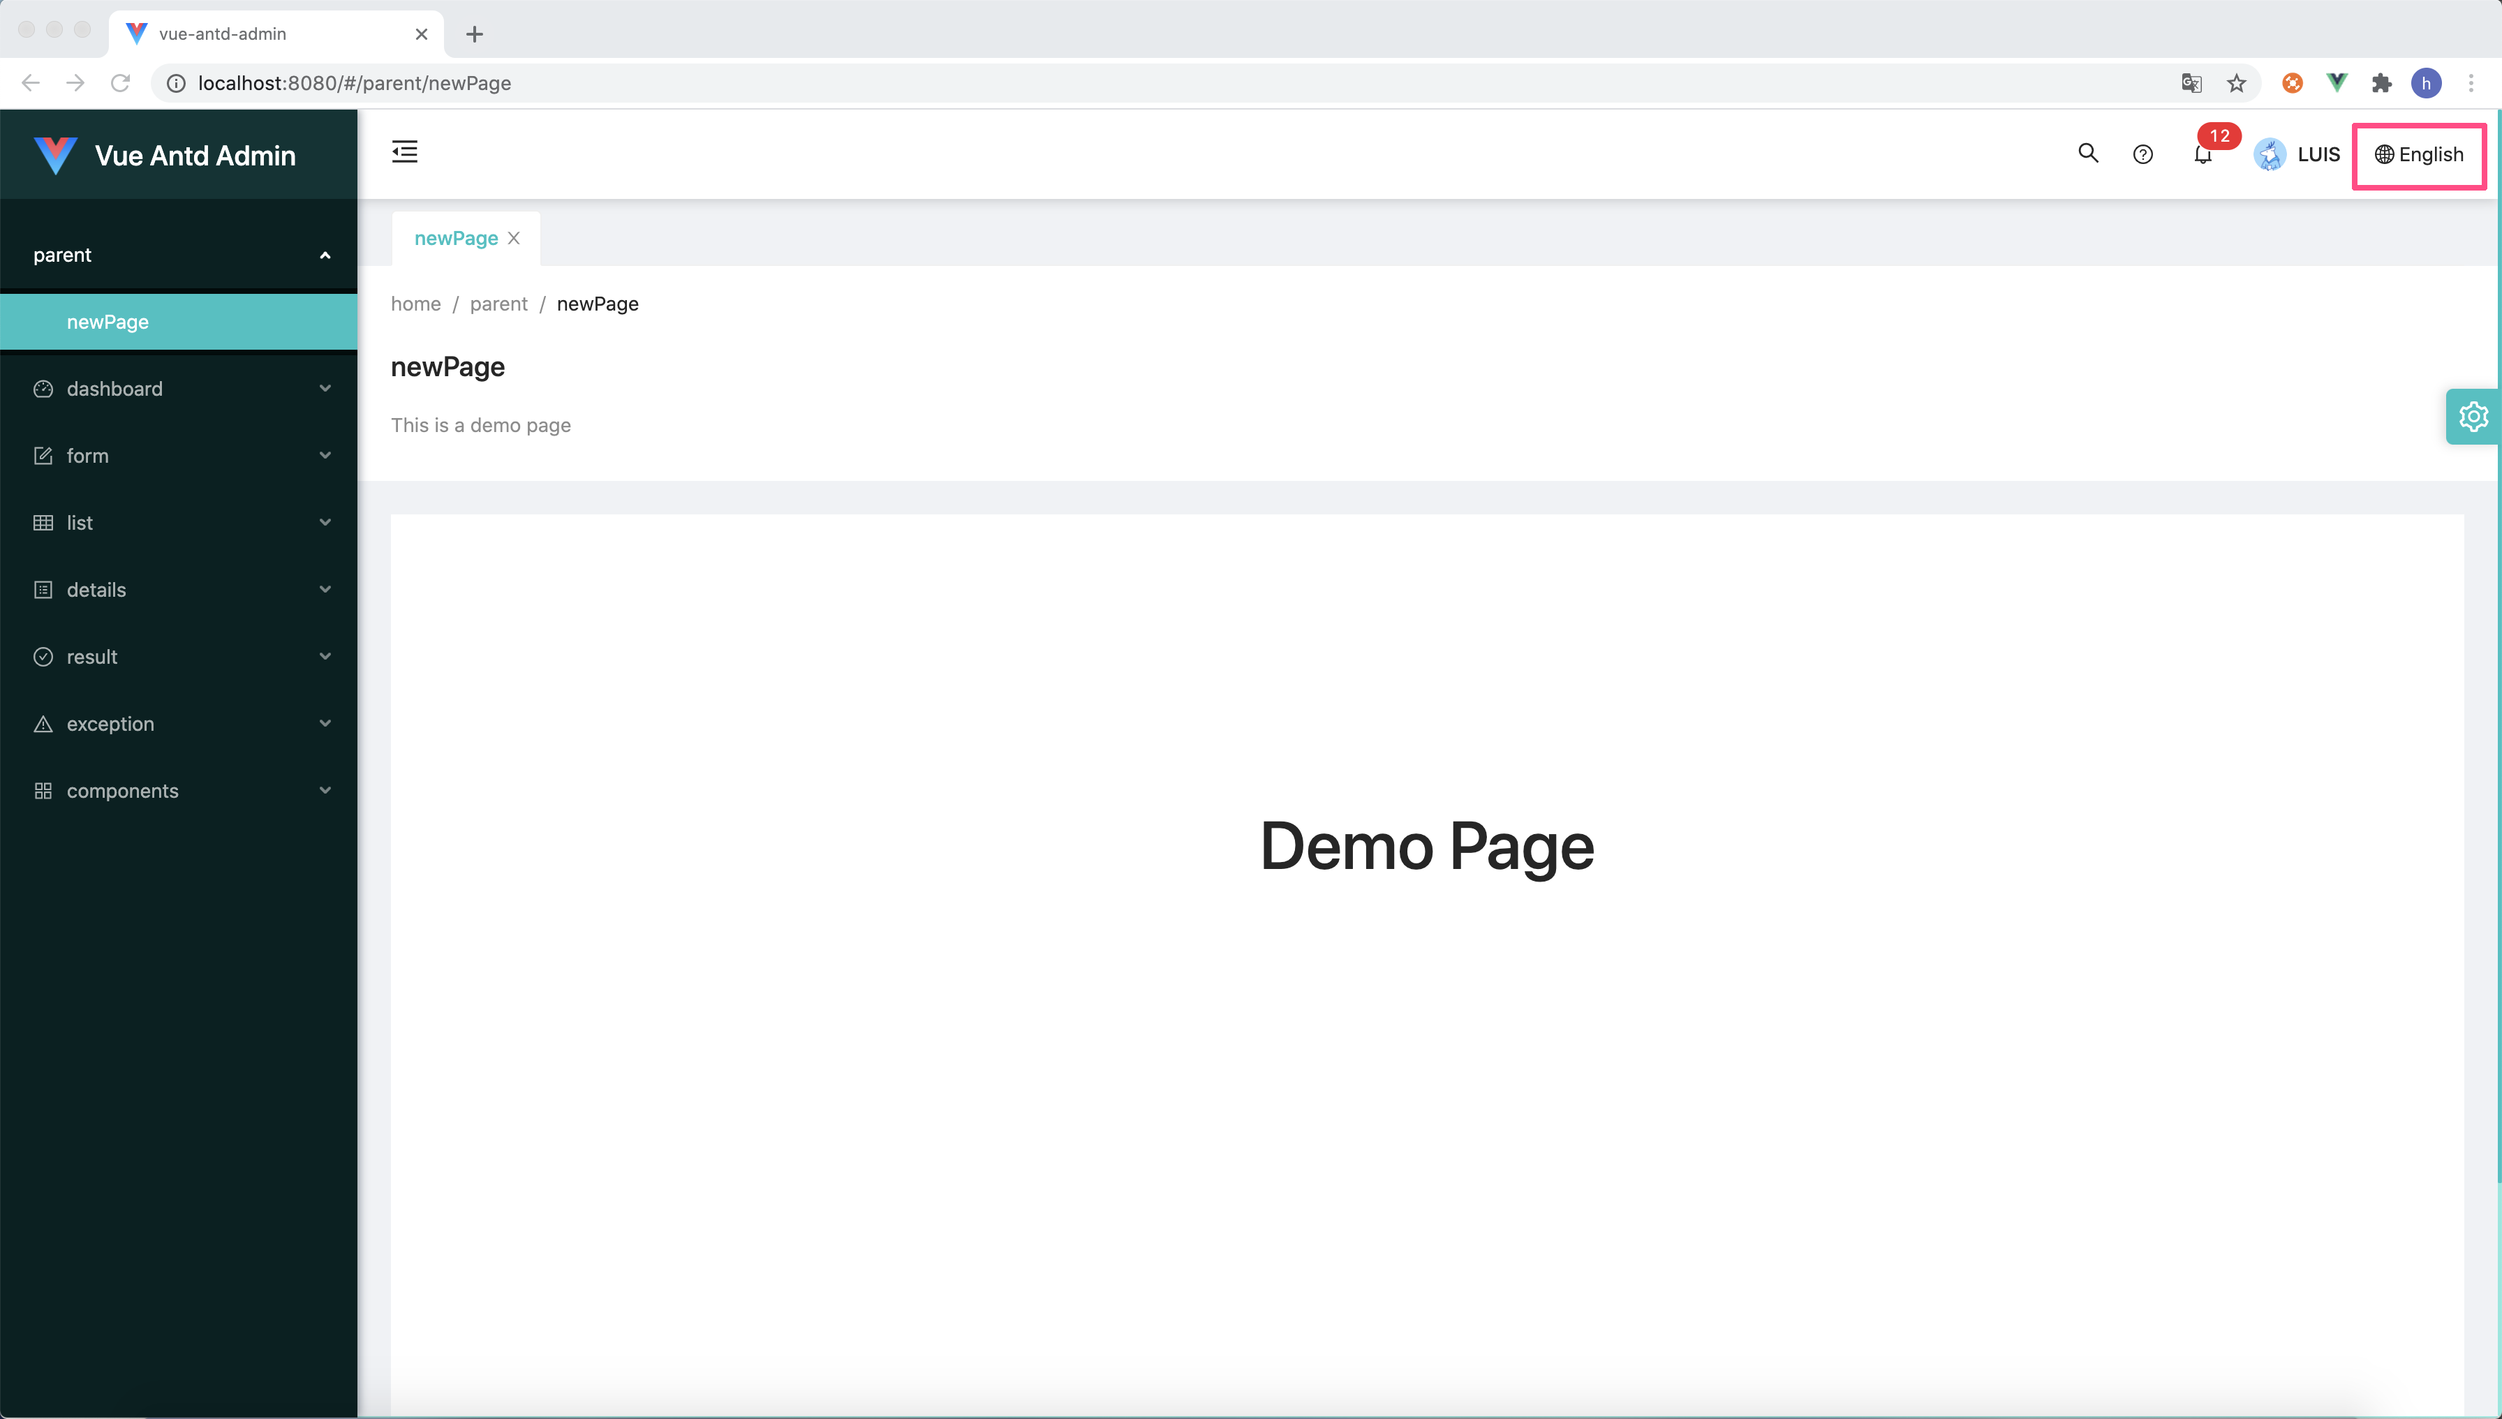Click the help question mark icon
2502x1419 pixels.
2142,154
